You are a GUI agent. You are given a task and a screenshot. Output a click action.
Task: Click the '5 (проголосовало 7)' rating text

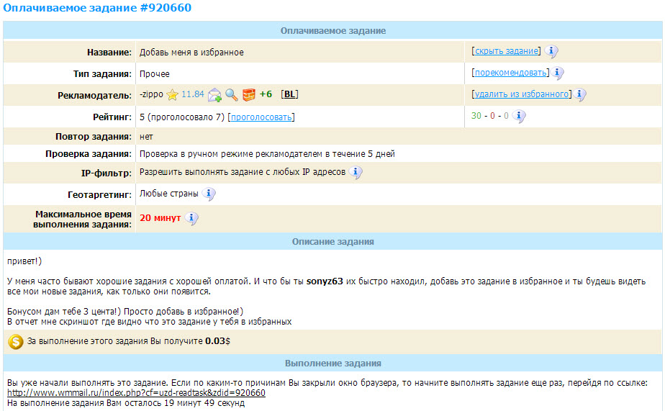[182, 117]
